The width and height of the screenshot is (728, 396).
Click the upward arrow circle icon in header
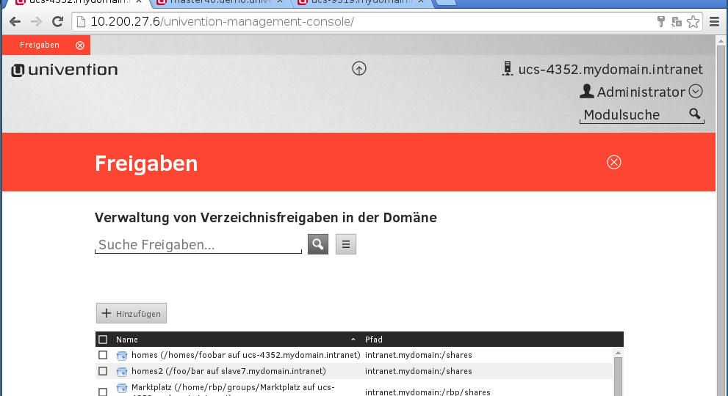pos(359,69)
